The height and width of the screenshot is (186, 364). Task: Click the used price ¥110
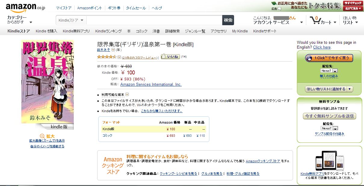[201, 136]
